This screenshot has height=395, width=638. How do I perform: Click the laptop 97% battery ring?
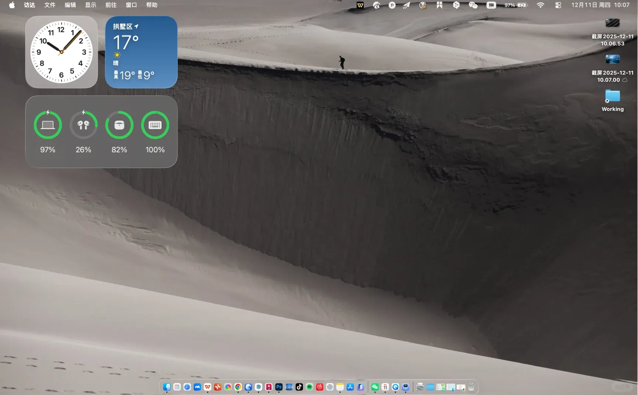pos(48,125)
